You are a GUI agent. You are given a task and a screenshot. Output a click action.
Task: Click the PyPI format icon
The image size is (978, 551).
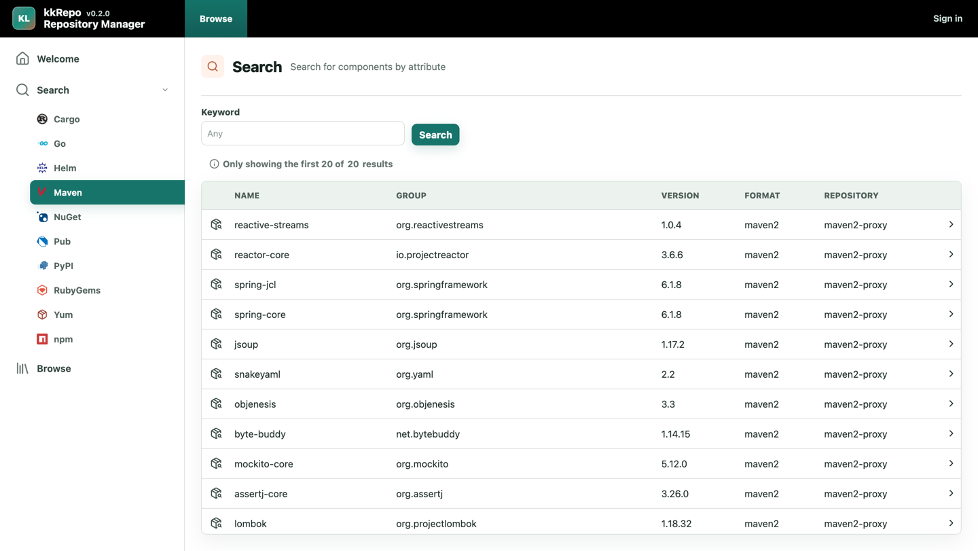(x=42, y=266)
